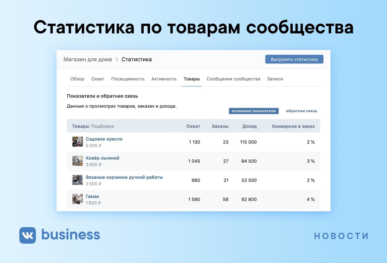
Task: Open Вязаные корзинки ручной работы link
Action: [124, 177]
